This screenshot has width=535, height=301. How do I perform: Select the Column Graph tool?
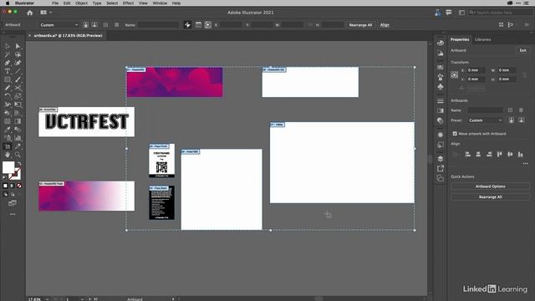[x=18, y=138]
